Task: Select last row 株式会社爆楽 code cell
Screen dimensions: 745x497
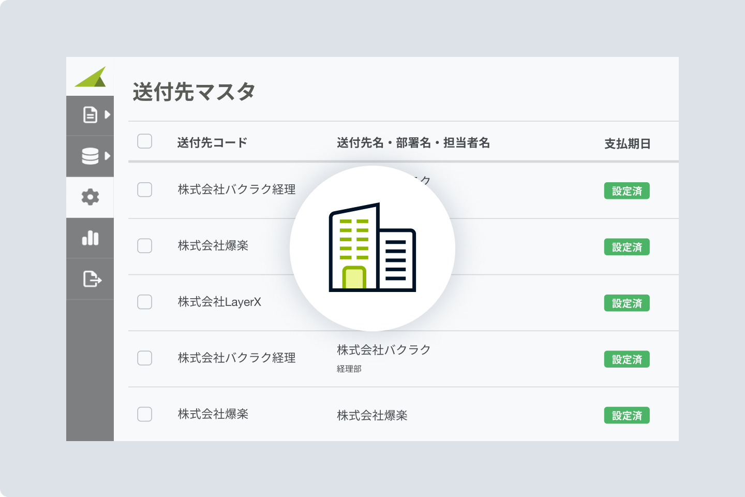Action: [213, 414]
